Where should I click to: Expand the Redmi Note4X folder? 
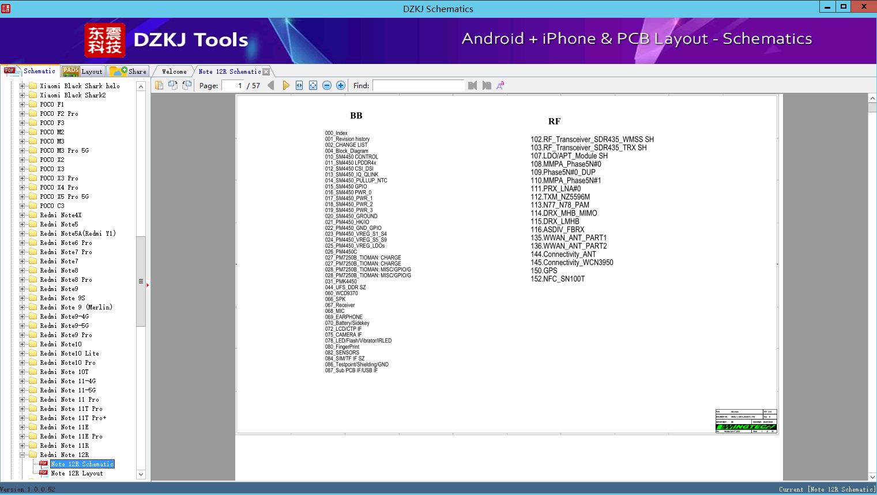coord(22,215)
